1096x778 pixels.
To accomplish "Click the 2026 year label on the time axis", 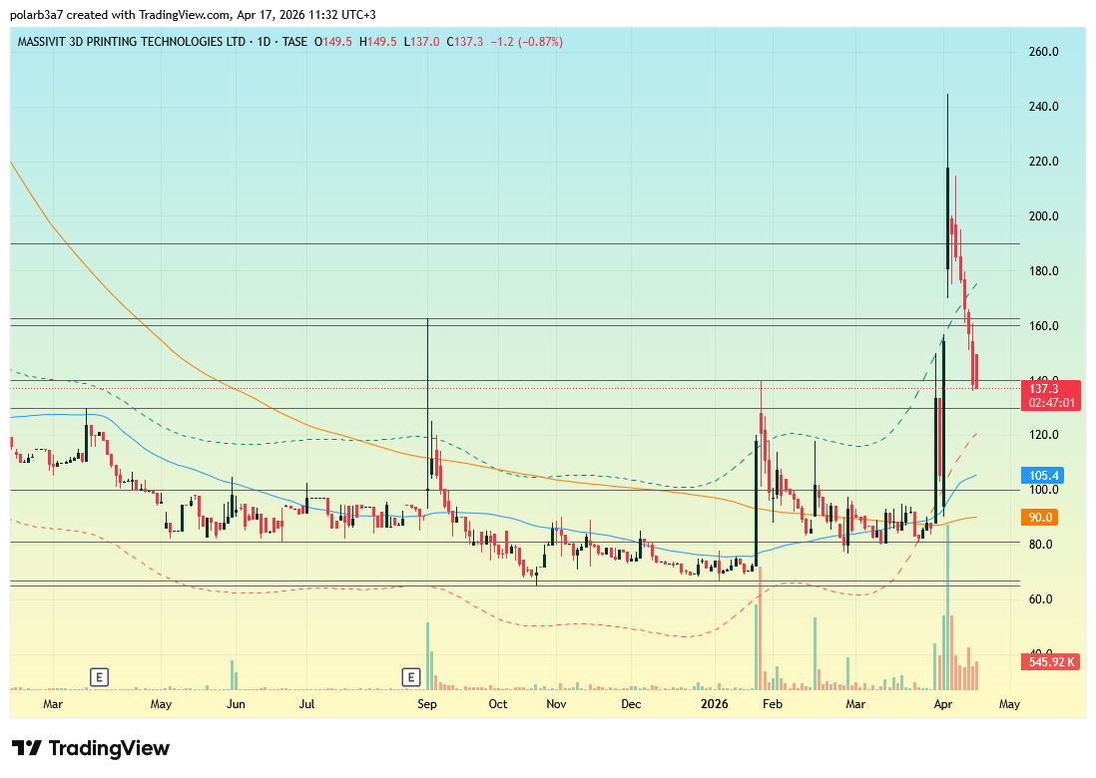I will coord(715,704).
